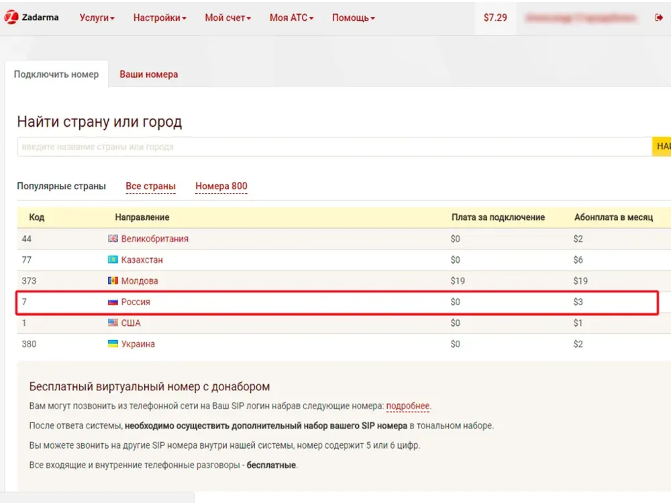Click Казахстан $6 monthly fee cell
Viewport: 671px width, 503px height.
click(x=578, y=260)
